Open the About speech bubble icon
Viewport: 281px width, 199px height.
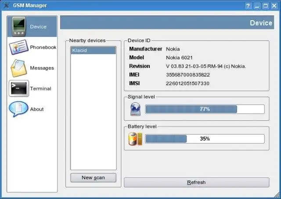[18, 109]
